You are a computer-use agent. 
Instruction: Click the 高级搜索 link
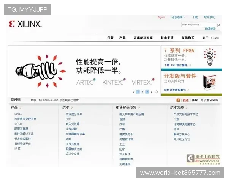[x=210, y=29]
